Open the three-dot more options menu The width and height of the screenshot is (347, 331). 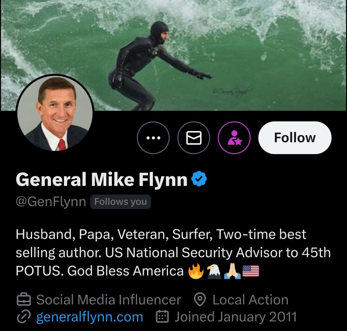tap(153, 138)
